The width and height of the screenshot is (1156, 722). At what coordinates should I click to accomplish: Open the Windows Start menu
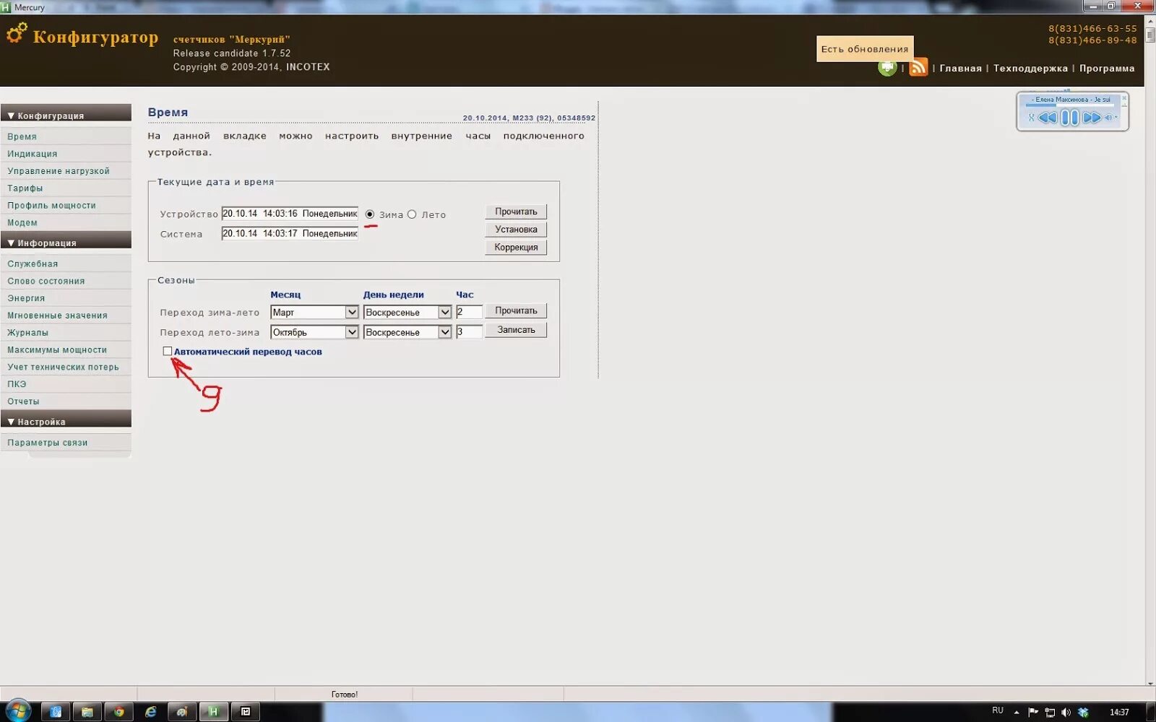pyautogui.click(x=17, y=711)
